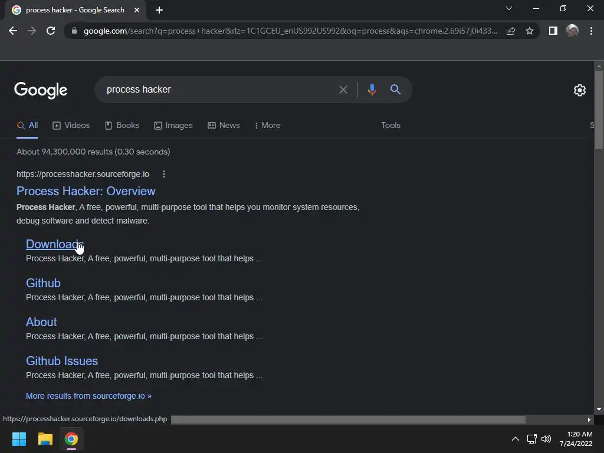Click the browser forward arrow
This screenshot has height=453, width=604.
(x=32, y=31)
